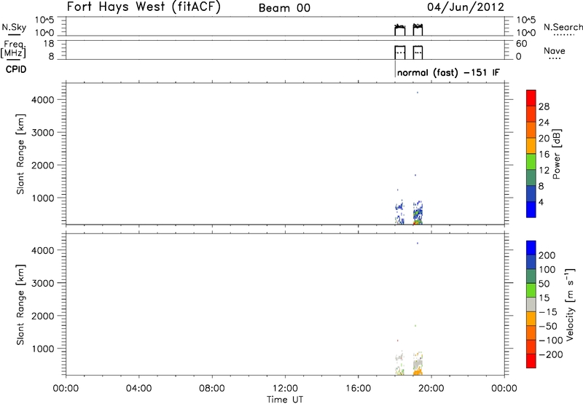Click the isolated echo near 4200 km in the velocity panel
583x404 pixels.
pyautogui.click(x=418, y=244)
